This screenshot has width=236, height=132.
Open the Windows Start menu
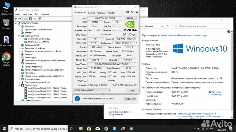(x=4, y=128)
